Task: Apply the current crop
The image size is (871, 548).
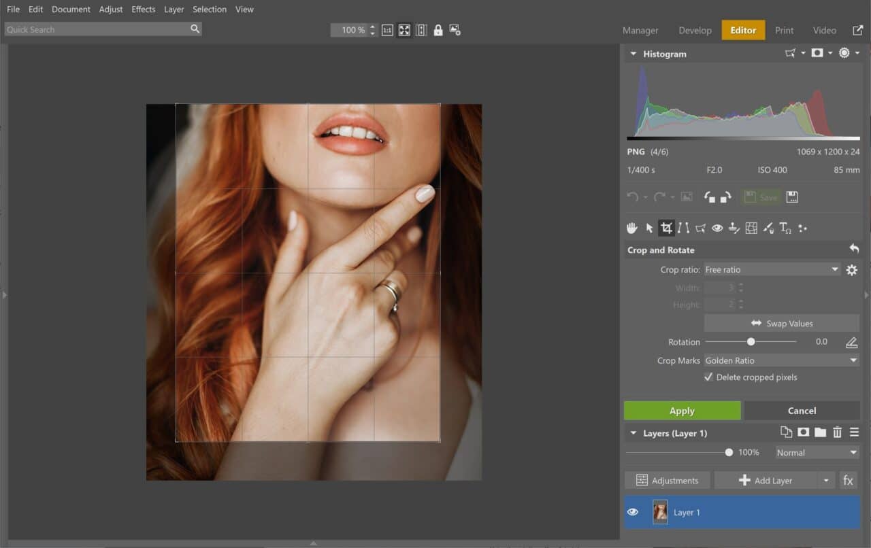Action: coord(682,410)
